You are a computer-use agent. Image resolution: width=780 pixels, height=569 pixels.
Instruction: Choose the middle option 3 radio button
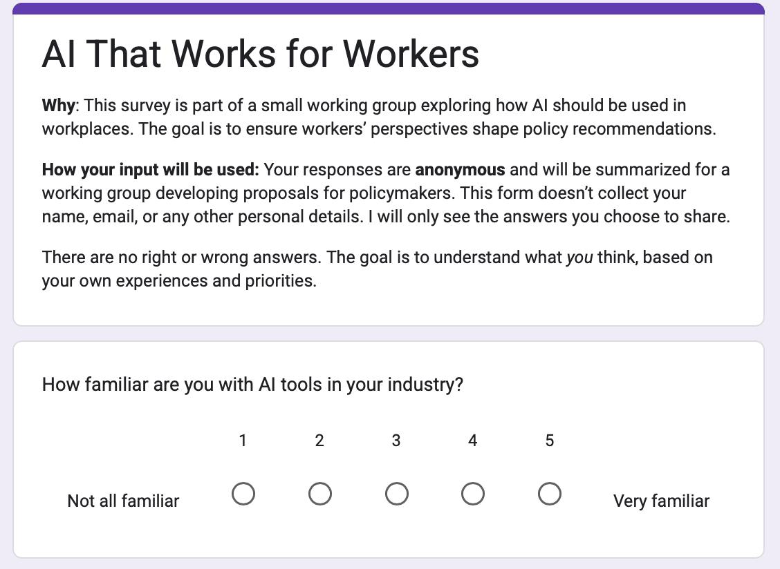396,494
